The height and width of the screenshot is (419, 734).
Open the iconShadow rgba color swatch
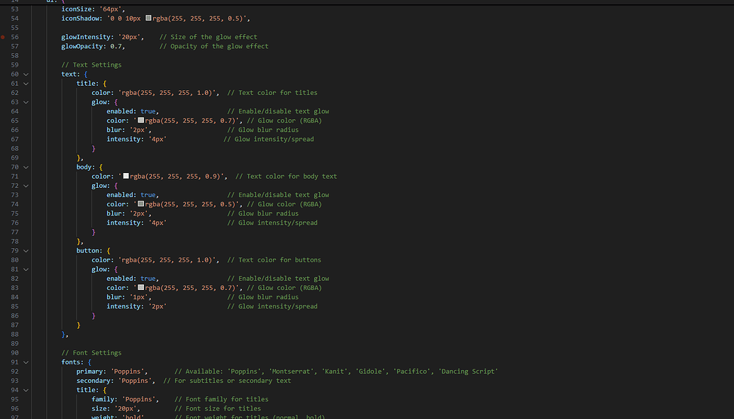point(149,18)
